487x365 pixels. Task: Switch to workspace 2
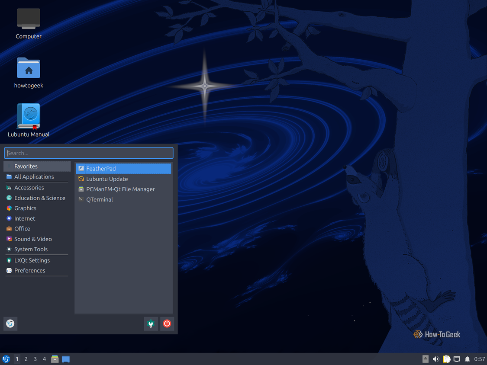pos(26,359)
